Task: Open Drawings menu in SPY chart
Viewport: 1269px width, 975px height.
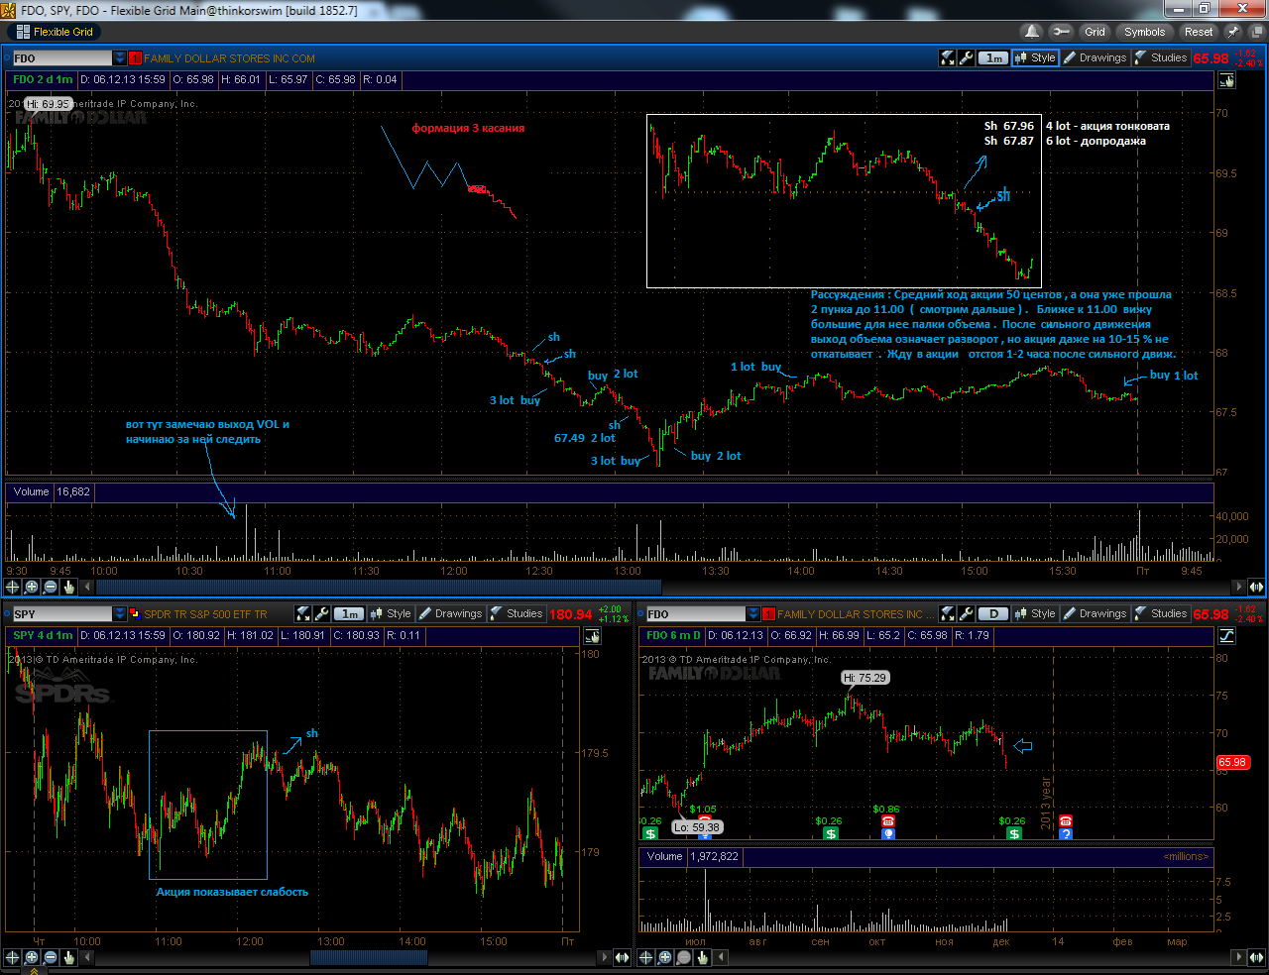Action: [450, 614]
